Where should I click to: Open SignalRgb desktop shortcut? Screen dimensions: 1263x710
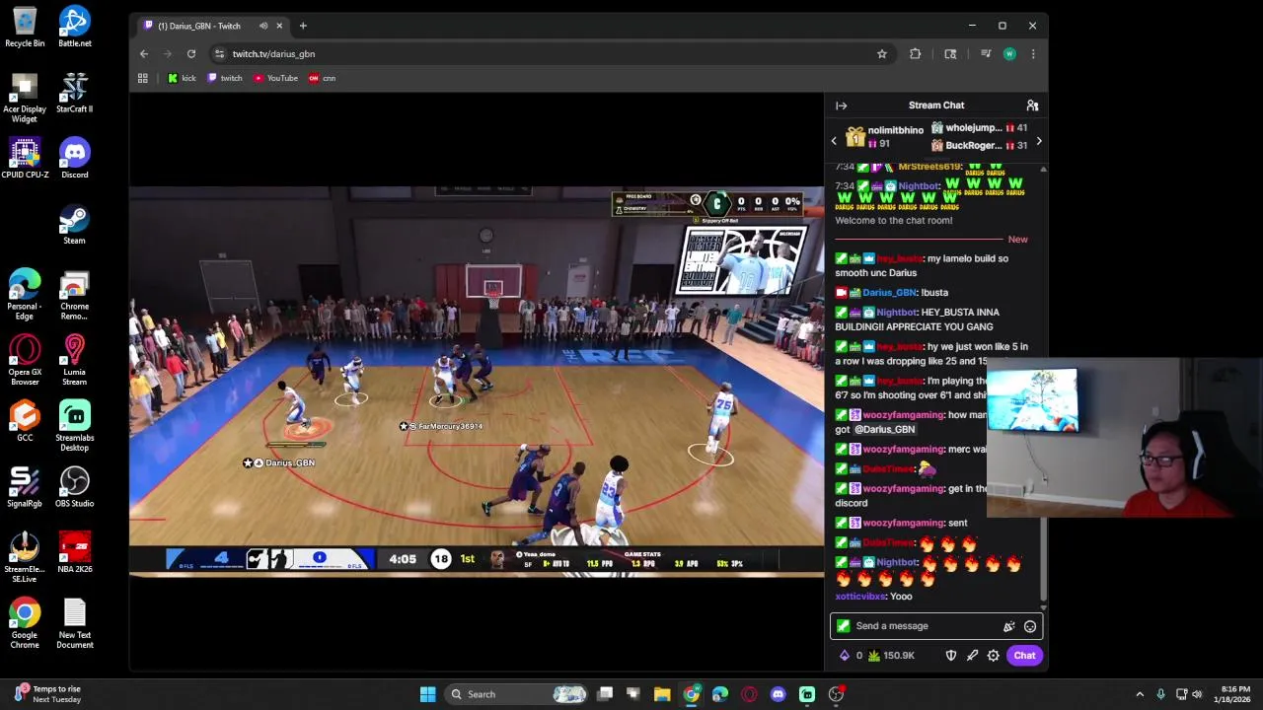(25, 487)
